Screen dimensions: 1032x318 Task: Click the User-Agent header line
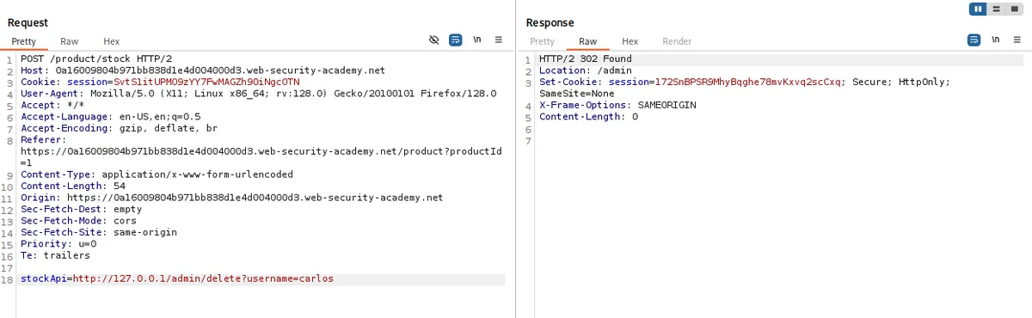[x=258, y=93]
